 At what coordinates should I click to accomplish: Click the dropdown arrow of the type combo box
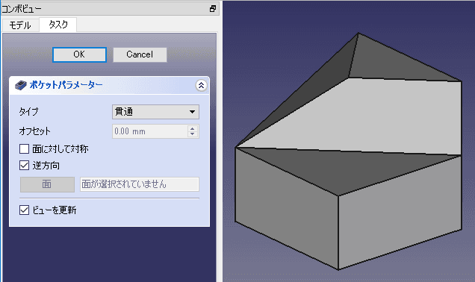pyautogui.click(x=192, y=112)
